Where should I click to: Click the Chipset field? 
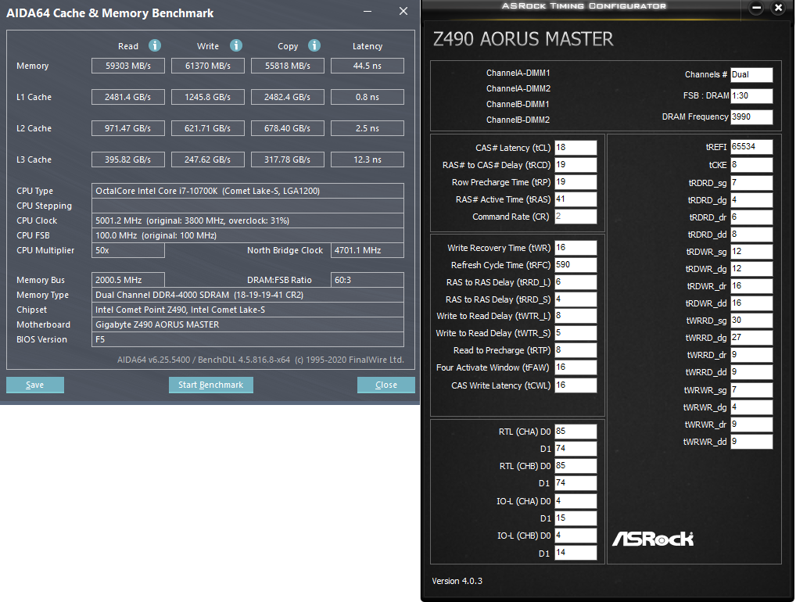point(248,310)
